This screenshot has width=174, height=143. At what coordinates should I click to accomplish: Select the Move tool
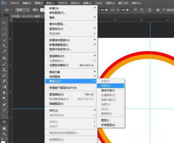pos(4,23)
